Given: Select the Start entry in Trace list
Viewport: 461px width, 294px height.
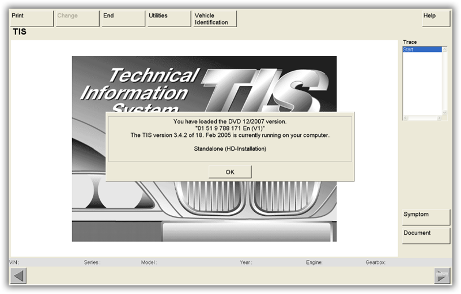Looking at the screenshot, I should click(422, 49).
